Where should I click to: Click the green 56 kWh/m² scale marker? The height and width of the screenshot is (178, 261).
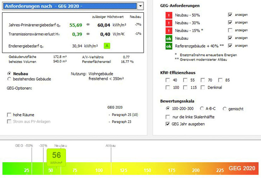coord(57,157)
